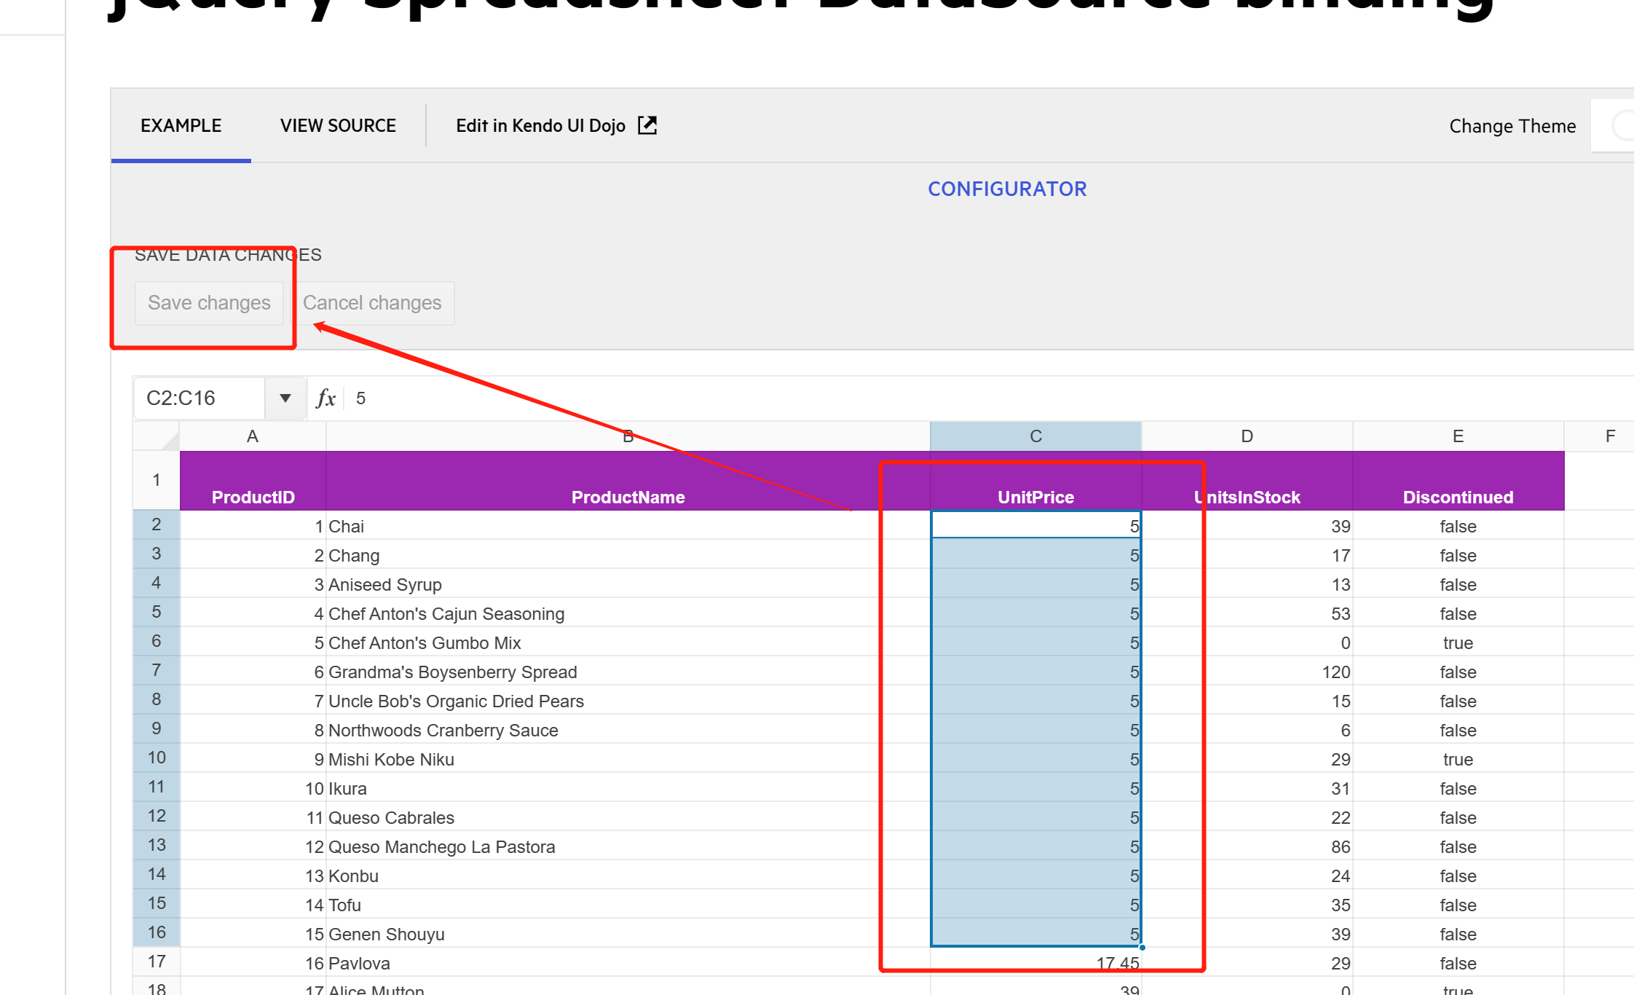The height and width of the screenshot is (995, 1634).
Task: Click the fill handle dot of the selection
Action: pos(1142,947)
